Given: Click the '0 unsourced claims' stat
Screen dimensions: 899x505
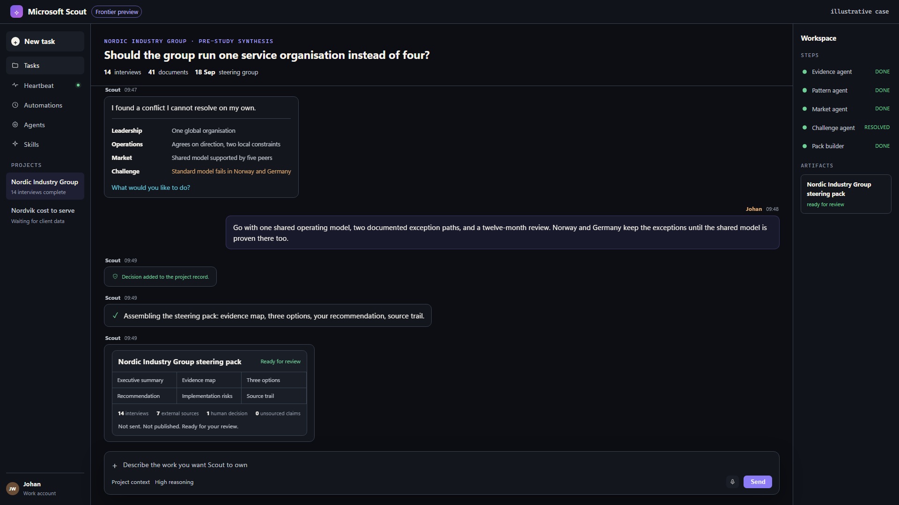Looking at the screenshot, I should point(278,413).
